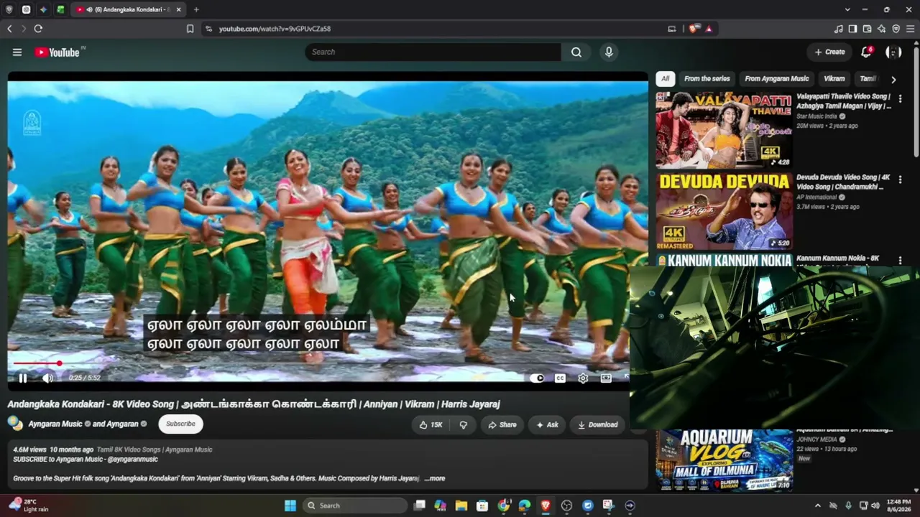Open the YouTube guide hamburger menu
The width and height of the screenshot is (920, 517).
pyautogui.click(x=17, y=52)
